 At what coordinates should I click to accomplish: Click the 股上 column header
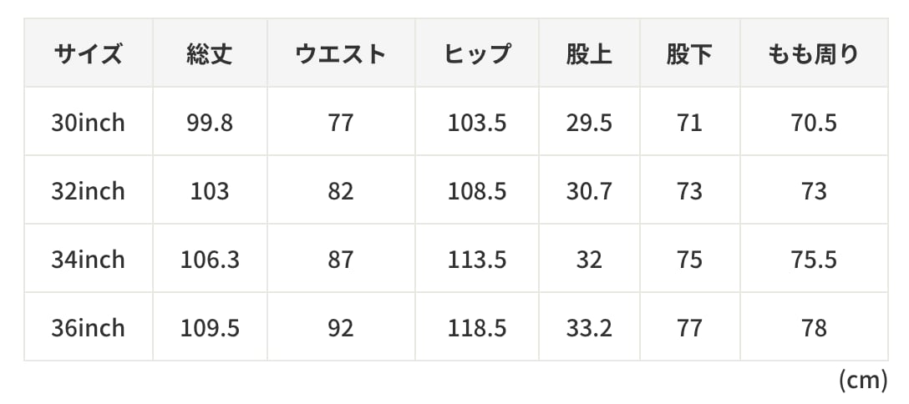click(589, 54)
